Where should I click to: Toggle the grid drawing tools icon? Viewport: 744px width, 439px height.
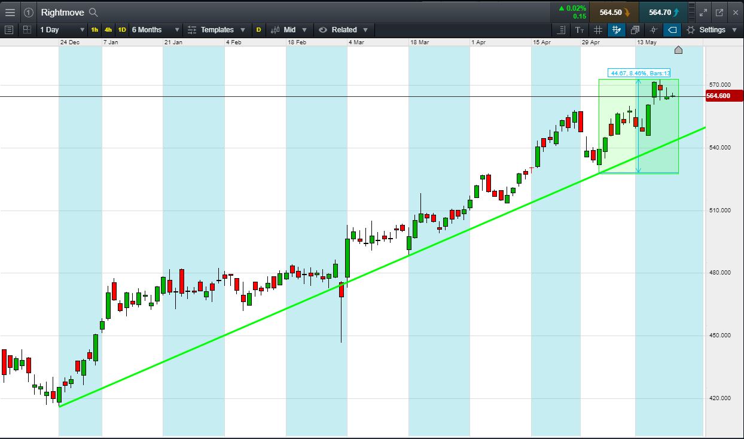coord(617,29)
